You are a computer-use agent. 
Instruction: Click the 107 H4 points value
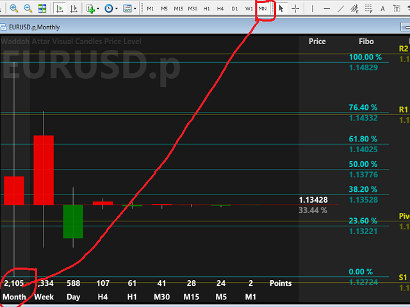pos(102,283)
